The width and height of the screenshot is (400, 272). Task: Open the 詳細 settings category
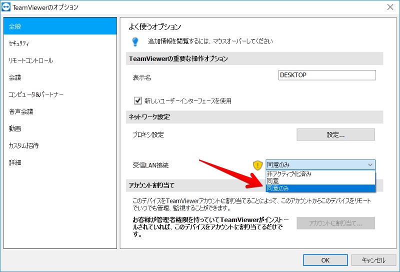click(x=60, y=162)
